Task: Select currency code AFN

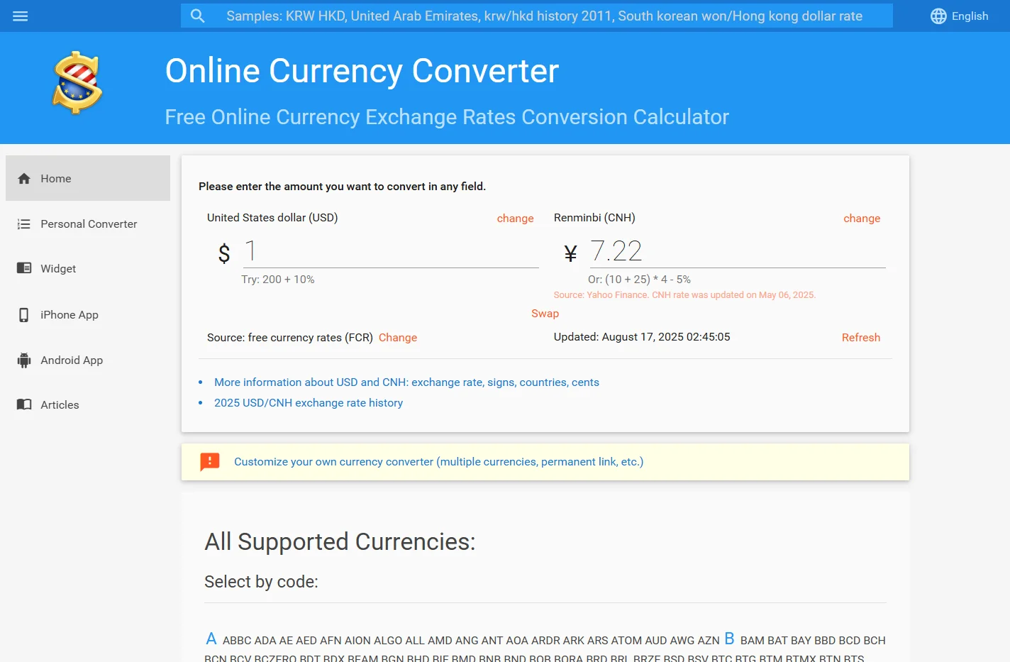Action: 331,641
